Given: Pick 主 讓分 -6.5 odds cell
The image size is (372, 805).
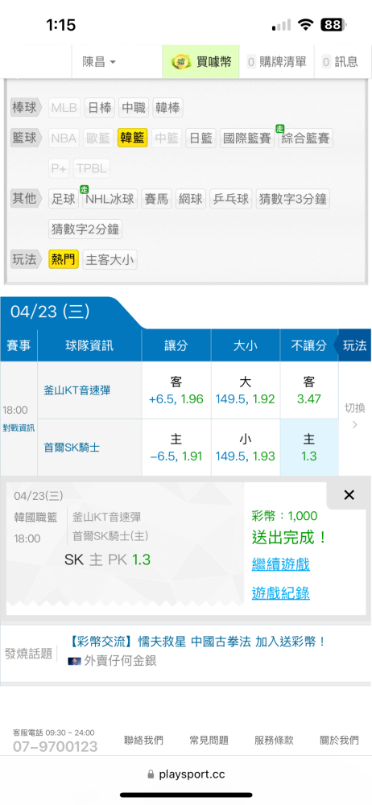Looking at the screenshot, I should [176, 448].
